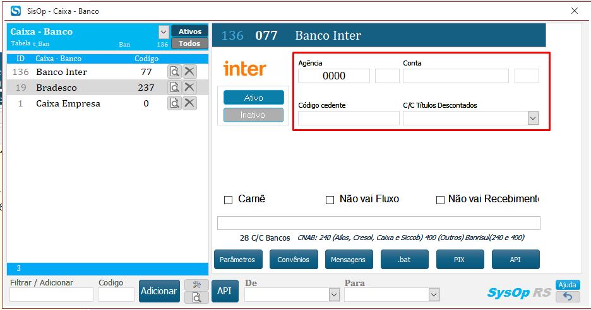Open the Para dropdown list
The width and height of the screenshot is (591, 310).
(433, 294)
